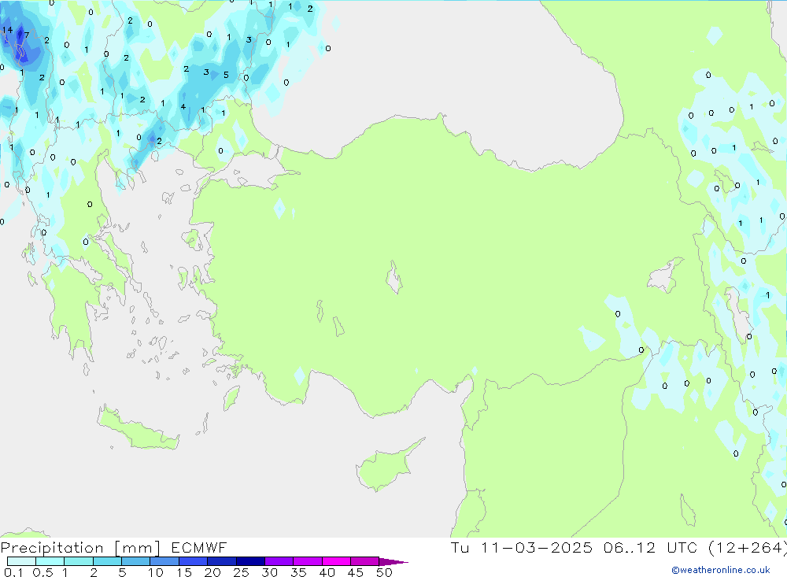This screenshot has height=577, width=787.
Task: Click the '0.1' legend scale label
Action: pyautogui.click(x=13, y=572)
